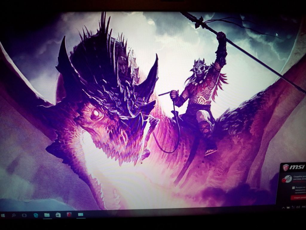Open the РУС input language switcher
Image resolution: width=306 pixels, height=230 pixels.
click(x=303, y=207)
